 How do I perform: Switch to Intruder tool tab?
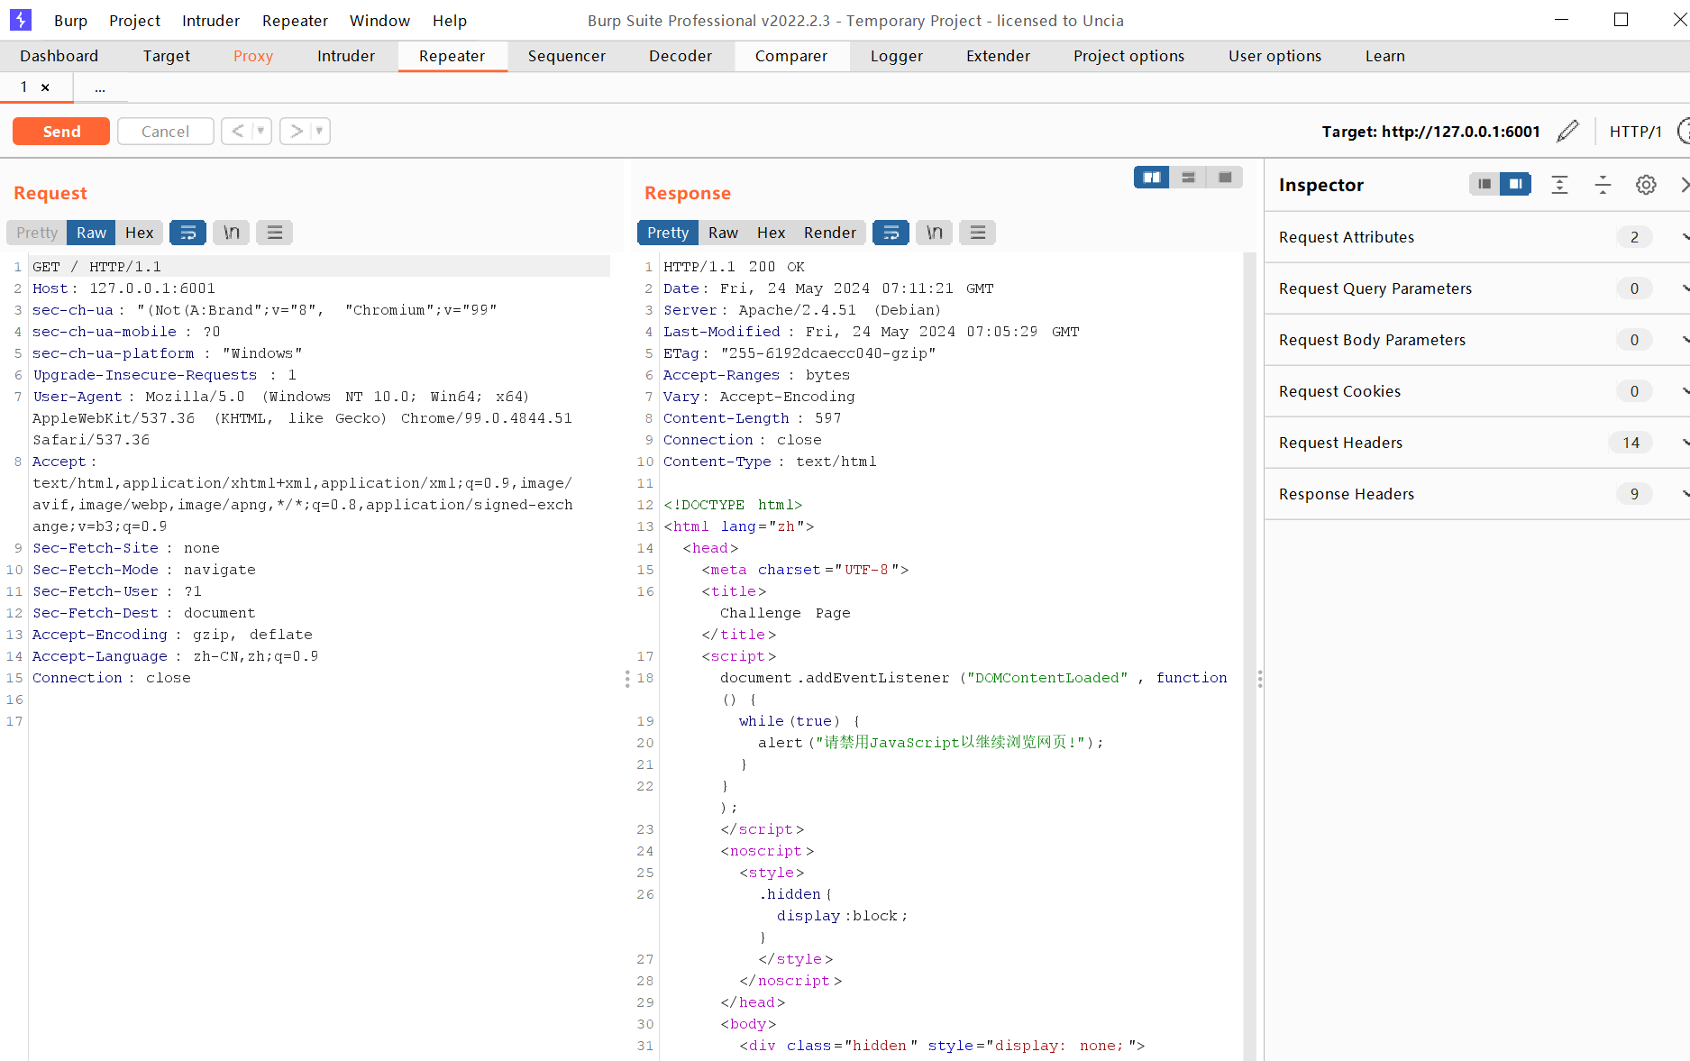[345, 56]
